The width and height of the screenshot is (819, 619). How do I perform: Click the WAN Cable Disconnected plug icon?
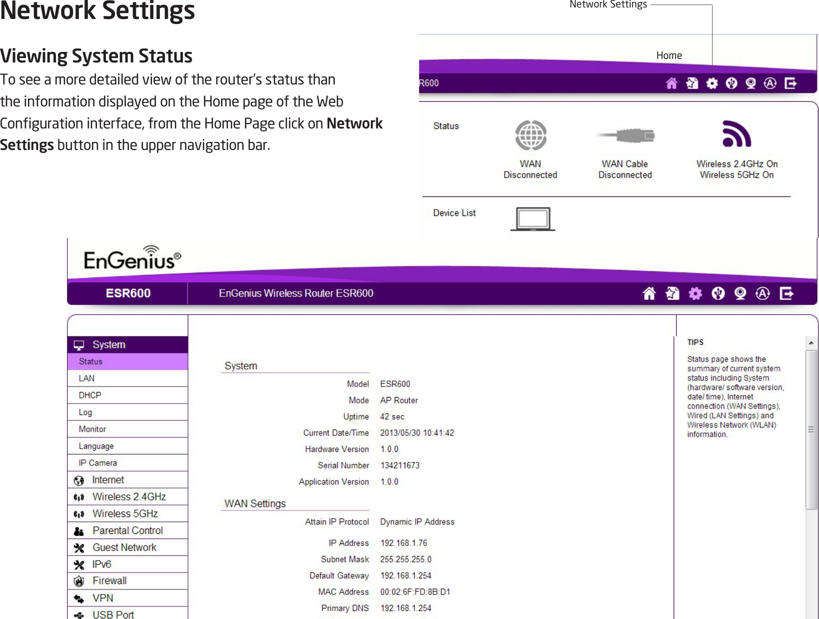coord(625,135)
